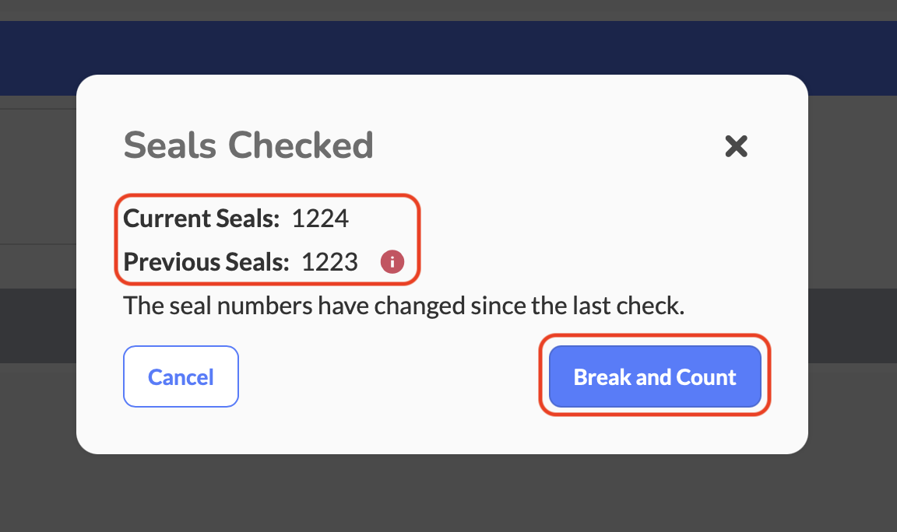Image resolution: width=897 pixels, height=532 pixels.
Task: Click the Seals Checked dialog heading
Action: click(248, 145)
